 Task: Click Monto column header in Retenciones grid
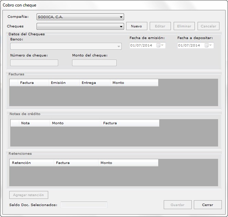pos(128,163)
